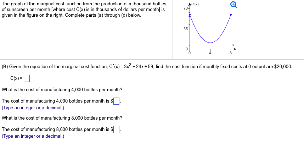Click the right endpoint dot of the curve

coord(231,15)
